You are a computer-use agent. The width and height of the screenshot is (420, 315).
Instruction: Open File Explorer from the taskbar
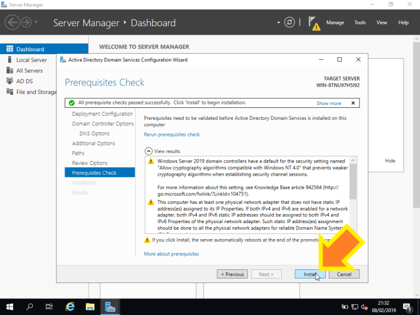tap(90, 306)
